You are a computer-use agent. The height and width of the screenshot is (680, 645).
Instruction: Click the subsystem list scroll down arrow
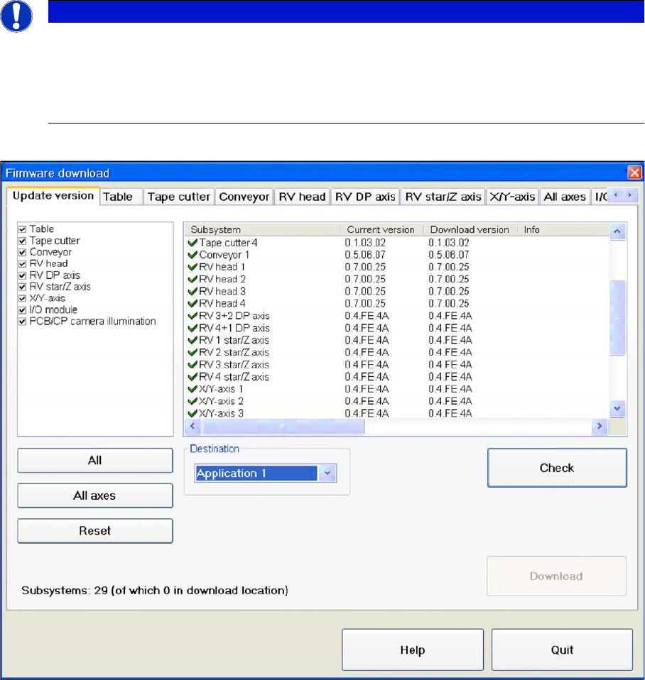tap(617, 409)
